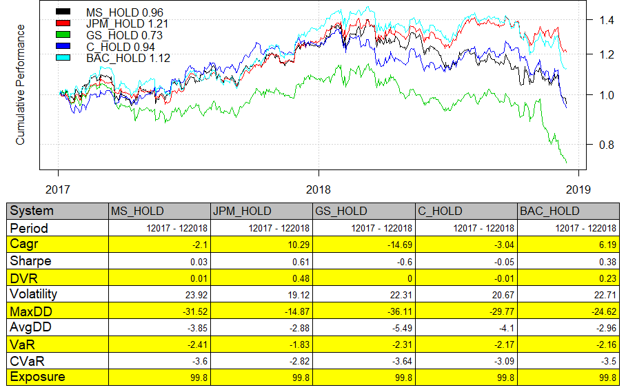
Task: Select legend label BAC_HOLD 1.12
Action: tap(128, 59)
